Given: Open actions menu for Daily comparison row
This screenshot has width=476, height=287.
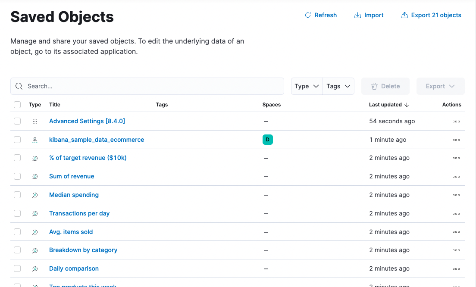Looking at the screenshot, I should [456, 269].
